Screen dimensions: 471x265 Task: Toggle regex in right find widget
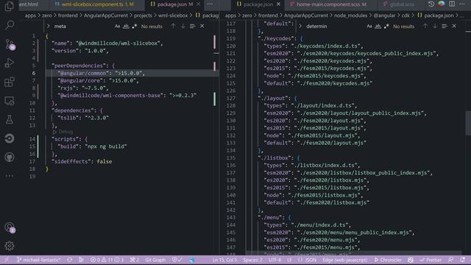tap(386, 26)
